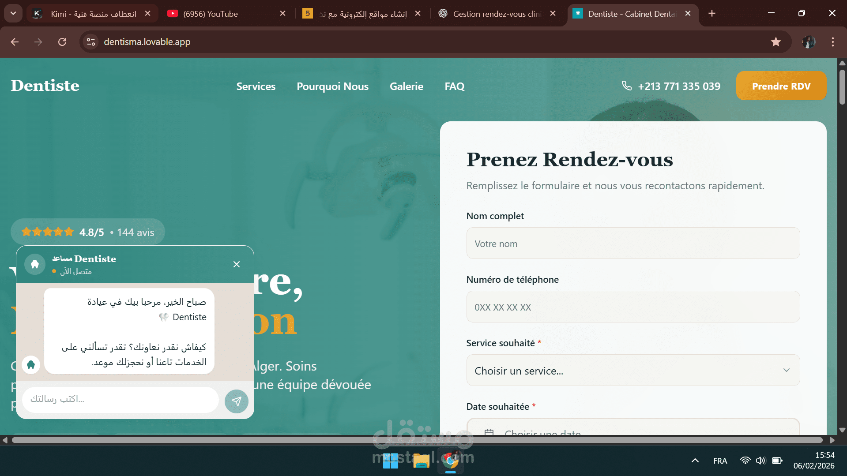Open the browser profile avatar
This screenshot has width=847, height=476.
[808, 42]
